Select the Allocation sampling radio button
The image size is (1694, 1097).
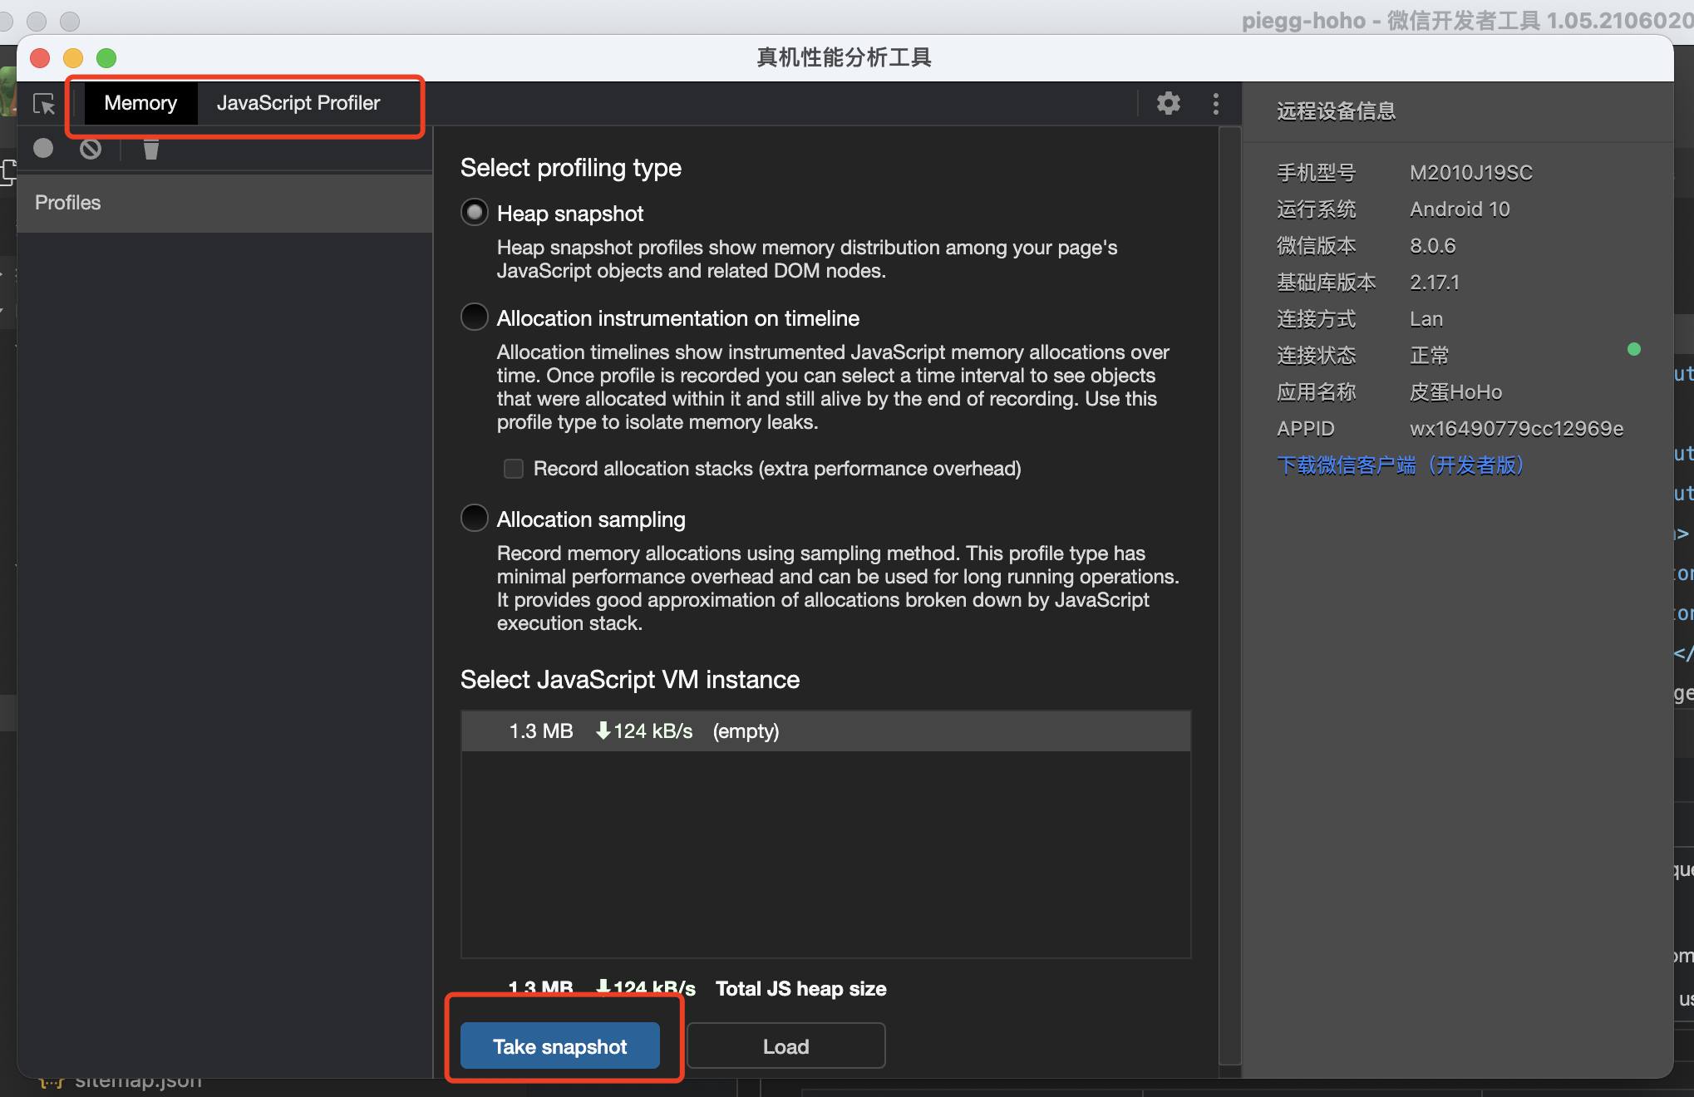474,519
